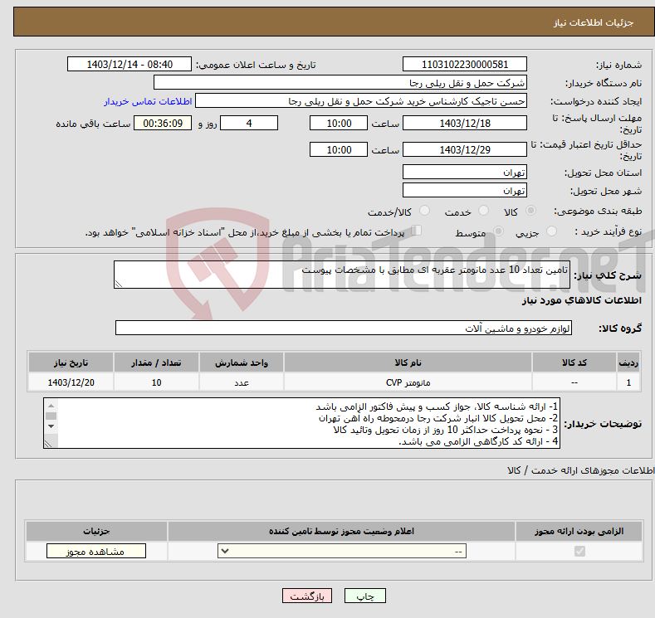This screenshot has height=618, width=655.
Task: Select the جزیی purchase type radio
Action: [x=551, y=231]
